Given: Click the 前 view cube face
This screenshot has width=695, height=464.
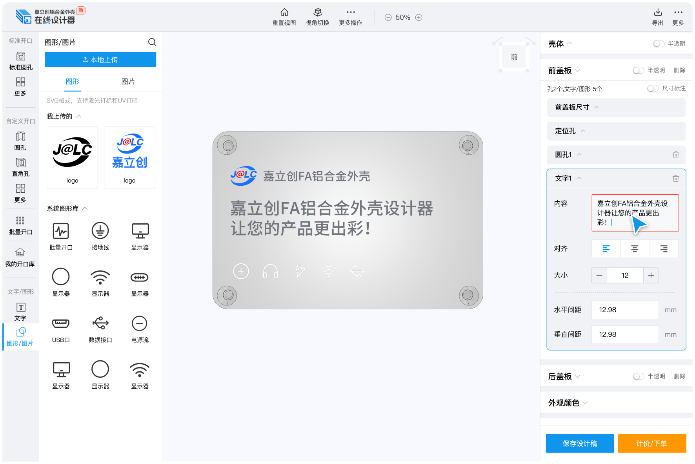Looking at the screenshot, I should click(514, 57).
